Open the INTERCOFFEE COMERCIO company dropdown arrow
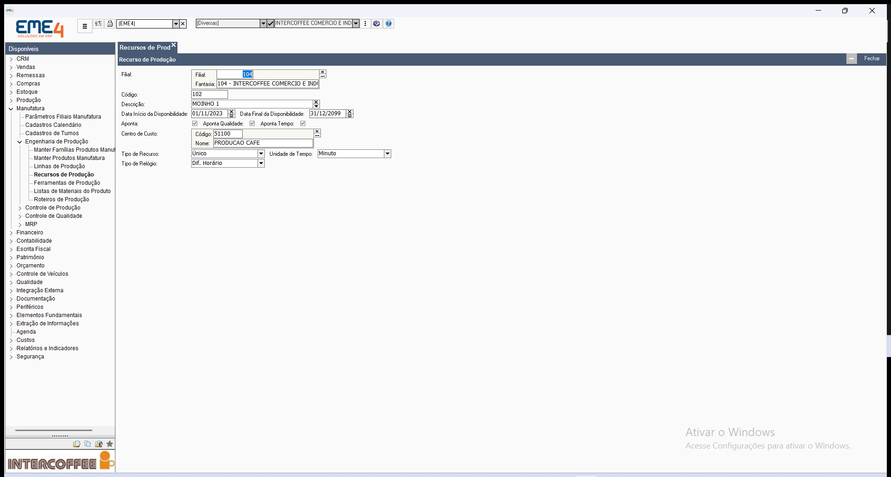 [x=356, y=23]
